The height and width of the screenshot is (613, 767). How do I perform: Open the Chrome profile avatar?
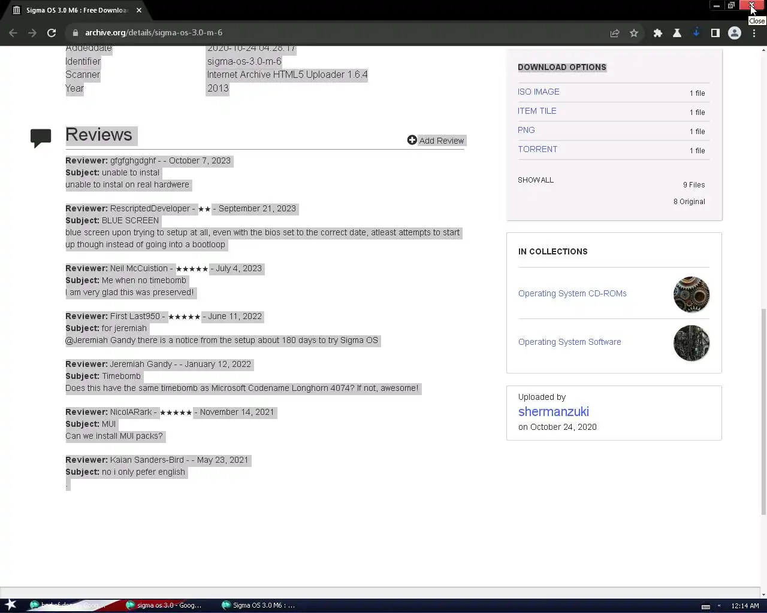coord(735,33)
